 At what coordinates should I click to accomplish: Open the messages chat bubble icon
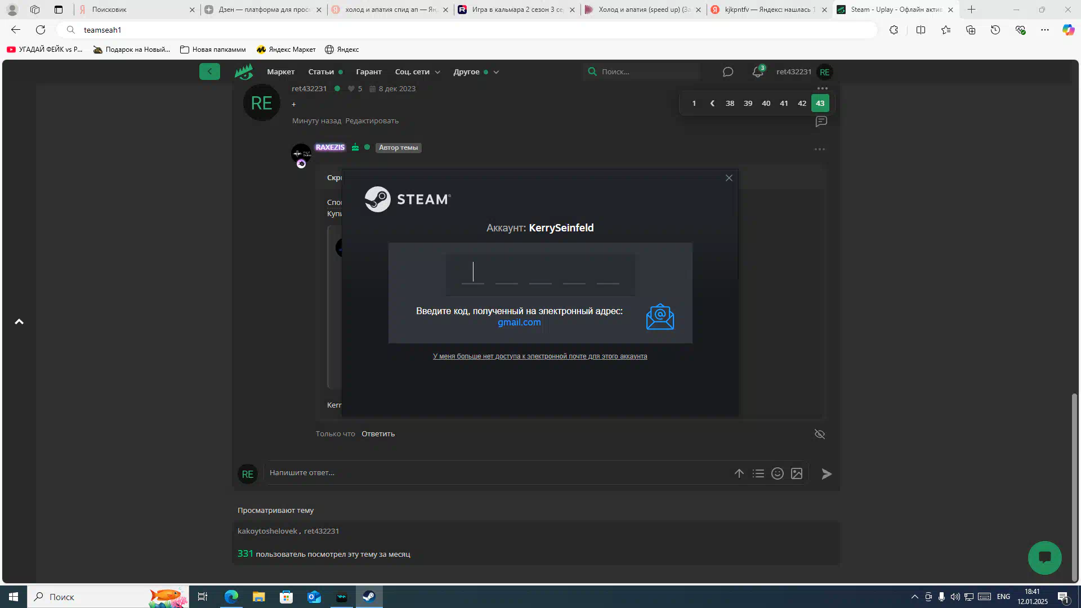point(728,72)
